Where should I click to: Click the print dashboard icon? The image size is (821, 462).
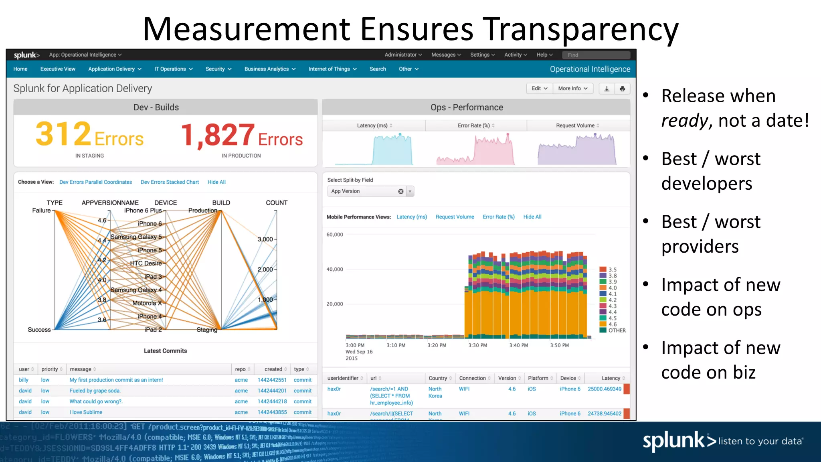tap(622, 89)
